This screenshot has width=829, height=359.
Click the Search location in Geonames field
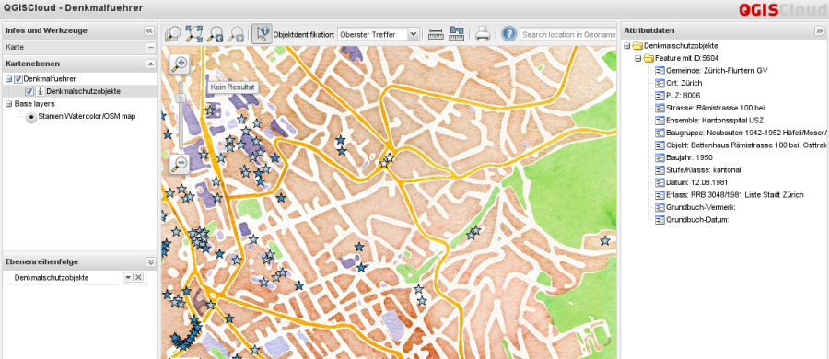pyautogui.click(x=567, y=34)
